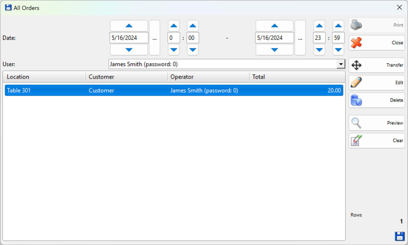Sort by Total column header
The width and height of the screenshot is (408, 245).
pos(297,77)
